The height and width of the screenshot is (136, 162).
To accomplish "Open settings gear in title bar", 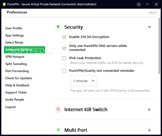I will (139, 4).
